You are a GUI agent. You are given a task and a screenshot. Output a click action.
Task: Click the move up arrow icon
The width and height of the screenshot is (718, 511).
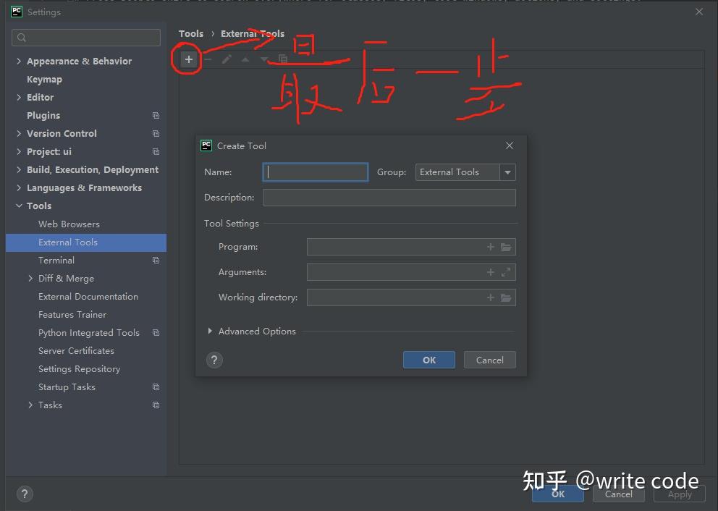coord(246,60)
